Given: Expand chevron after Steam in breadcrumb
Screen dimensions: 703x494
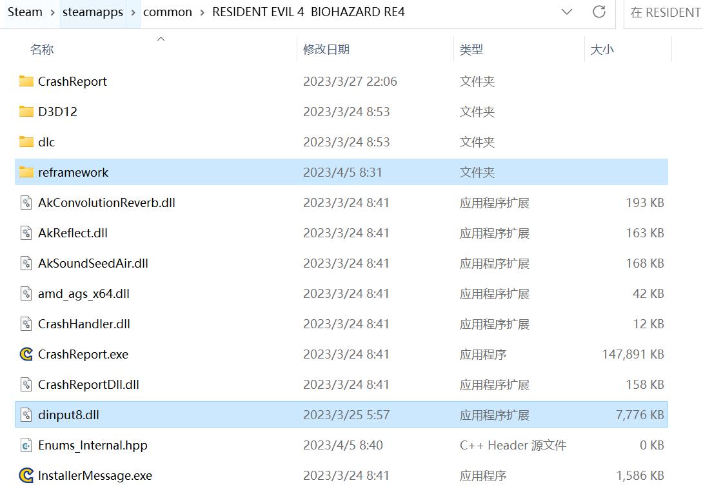Looking at the screenshot, I should [52, 12].
